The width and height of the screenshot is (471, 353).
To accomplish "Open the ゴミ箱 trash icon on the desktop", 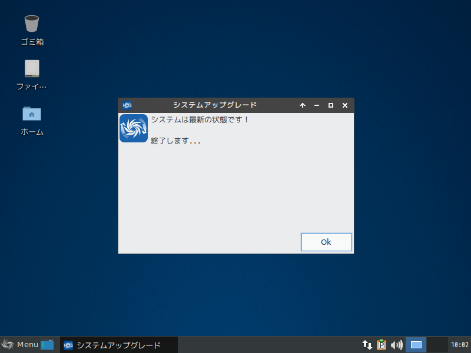I will (x=32, y=31).
